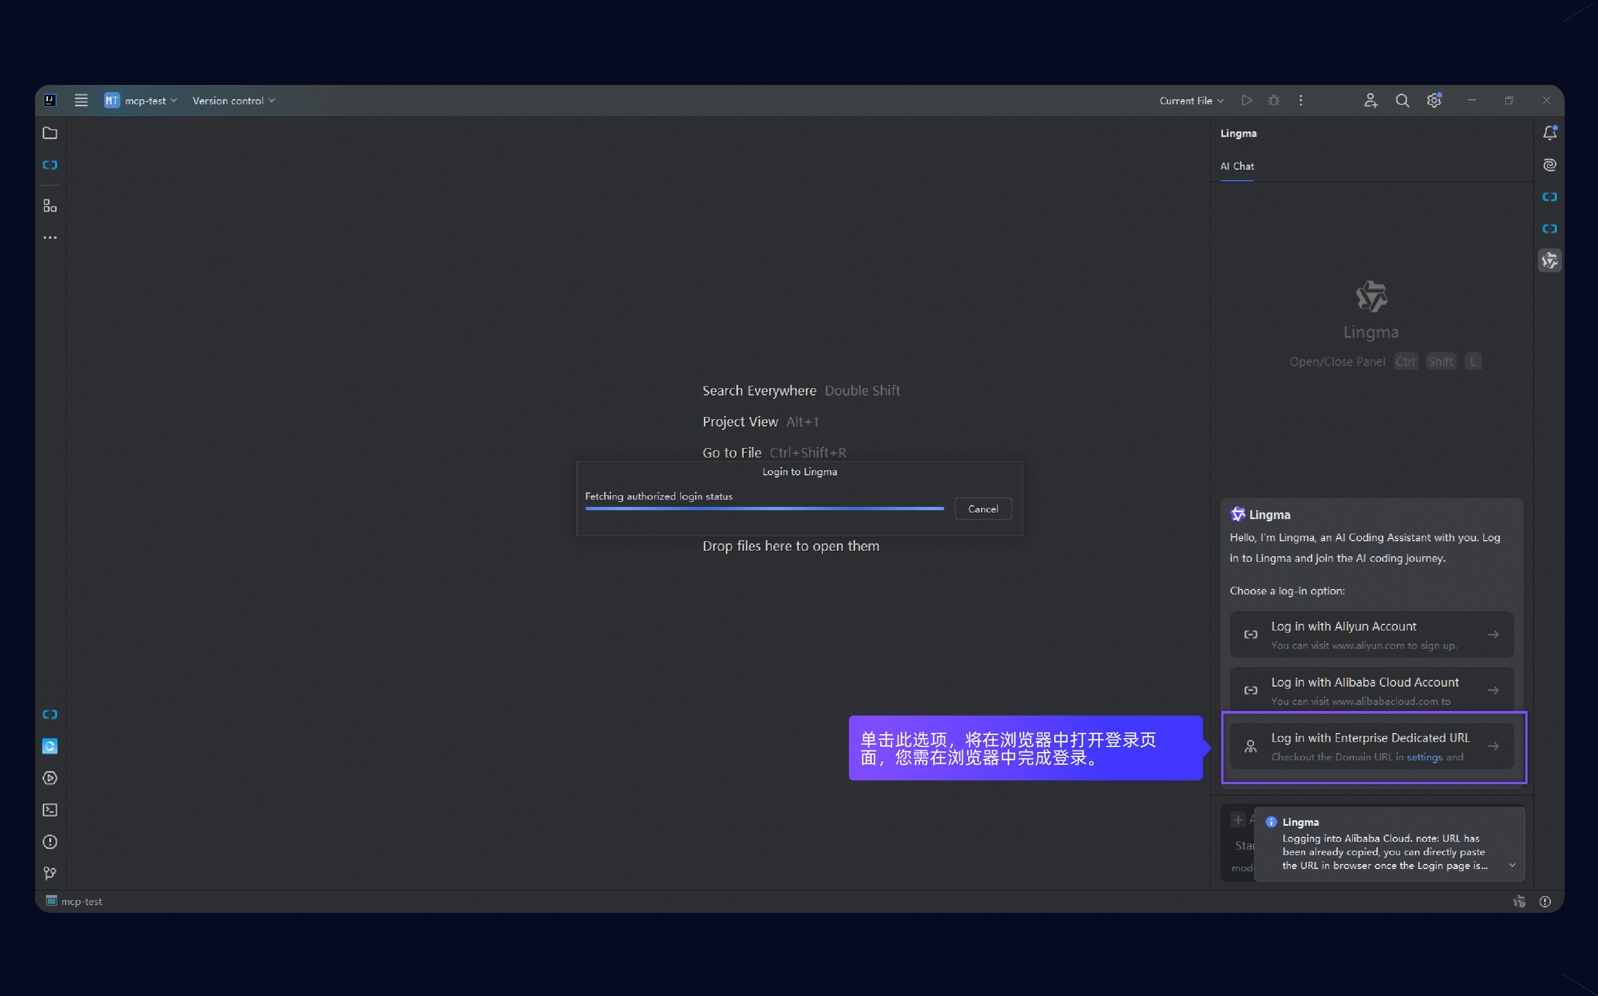Click the Lingma notification message text
This screenshot has width=1598, height=996.
[1384, 852]
